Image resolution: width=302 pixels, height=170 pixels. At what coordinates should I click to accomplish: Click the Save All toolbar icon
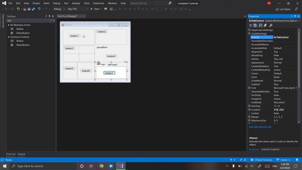34,9
